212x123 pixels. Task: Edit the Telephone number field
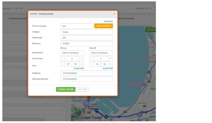pyautogui.click(x=87, y=73)
